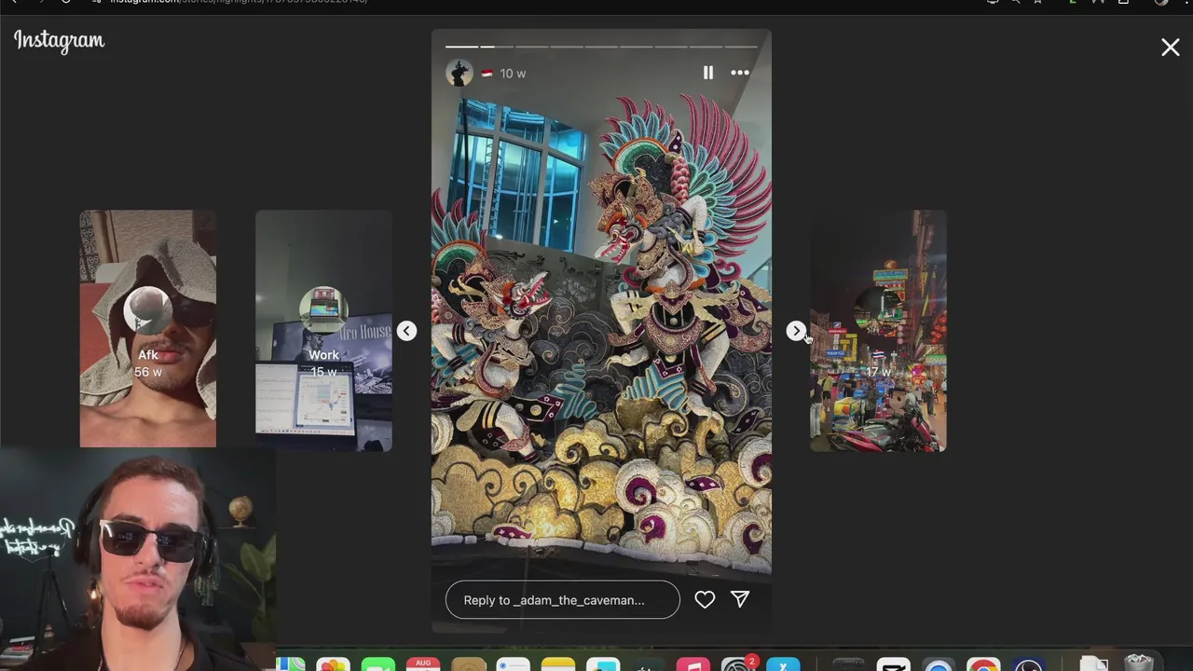Open the story more options menu
Viewport: 1193px width, 671px height.
[x=740, y=73]
